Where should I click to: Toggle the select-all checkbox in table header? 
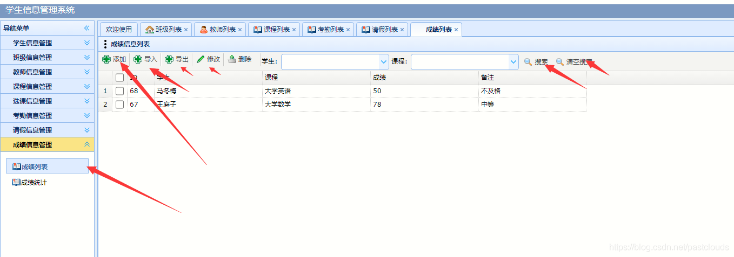tap(119, 78)
